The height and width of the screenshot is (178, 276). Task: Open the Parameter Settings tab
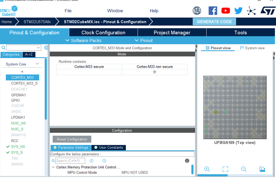[x=71, y=148]
